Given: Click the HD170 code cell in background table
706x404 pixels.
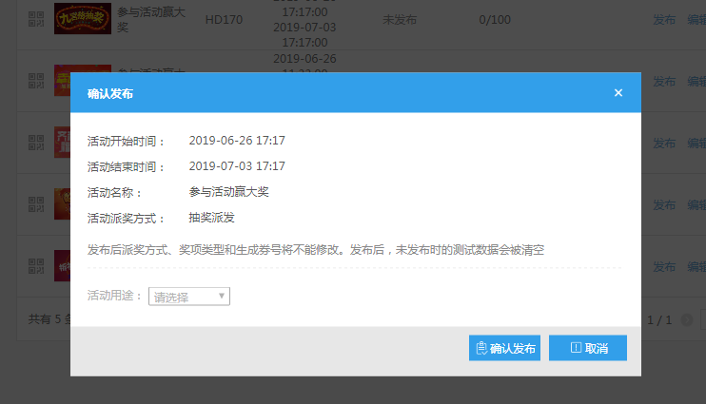Looking at the screenshot, I should [x=224, y=20].
